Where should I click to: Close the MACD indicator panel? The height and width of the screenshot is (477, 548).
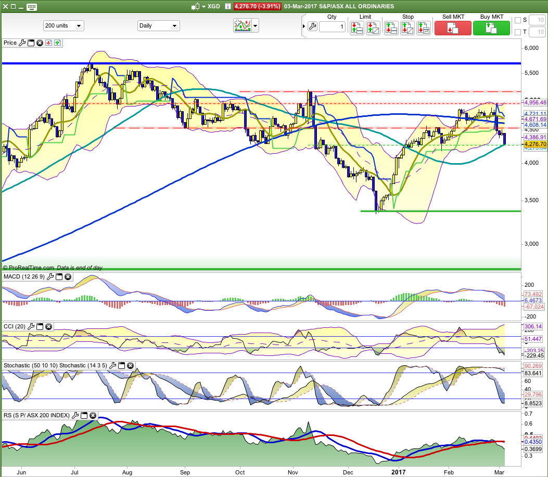(68, 277)
